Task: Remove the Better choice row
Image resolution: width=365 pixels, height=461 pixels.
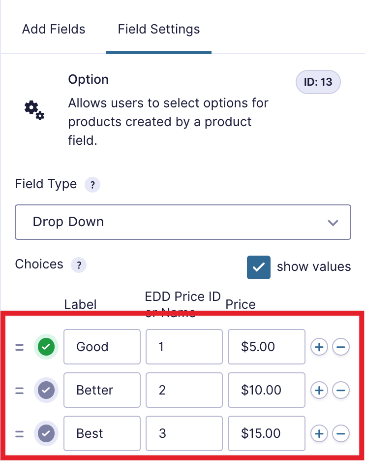Action: [341, 391]
